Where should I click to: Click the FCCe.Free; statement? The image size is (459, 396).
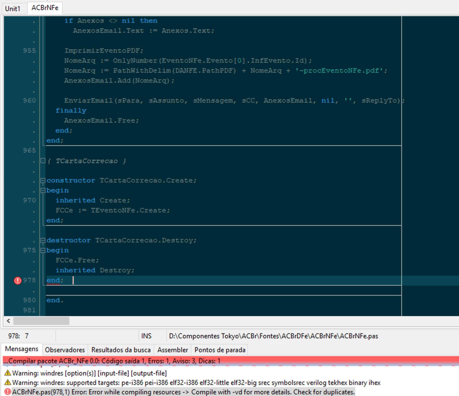(77, 260)
